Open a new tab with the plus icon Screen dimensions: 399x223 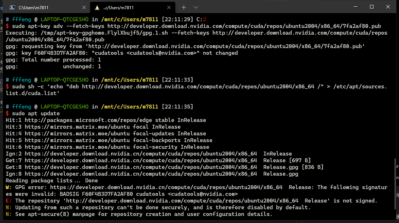click(184, 7)
